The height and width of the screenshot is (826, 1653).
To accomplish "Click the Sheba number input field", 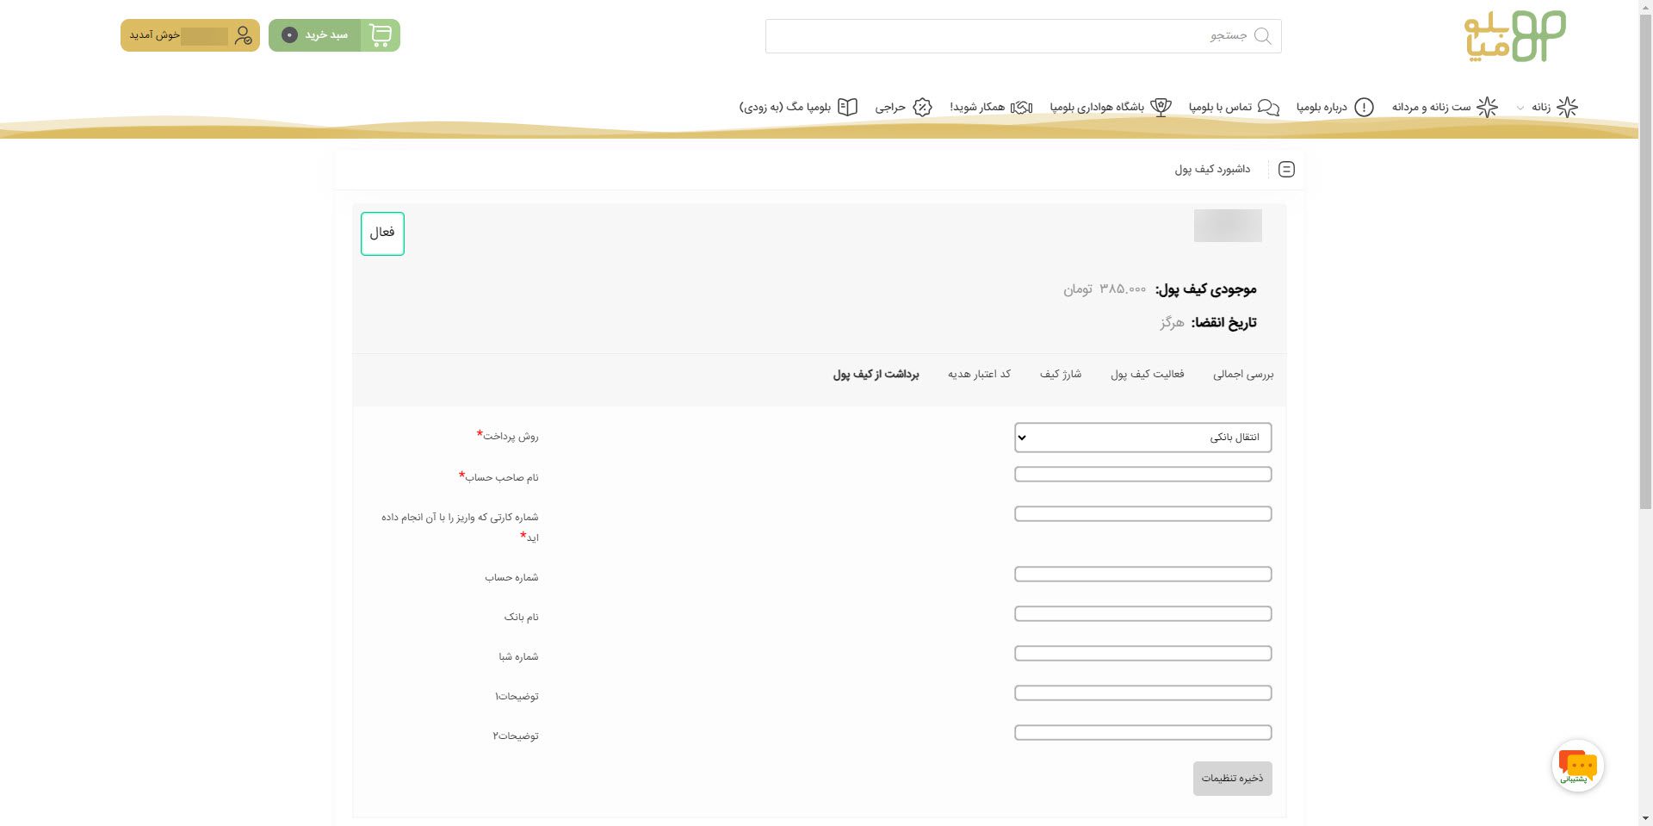I will [1142, 654].
